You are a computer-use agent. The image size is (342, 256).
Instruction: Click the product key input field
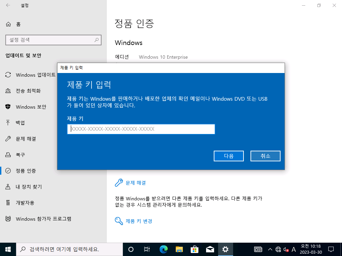tap(141, 129)
